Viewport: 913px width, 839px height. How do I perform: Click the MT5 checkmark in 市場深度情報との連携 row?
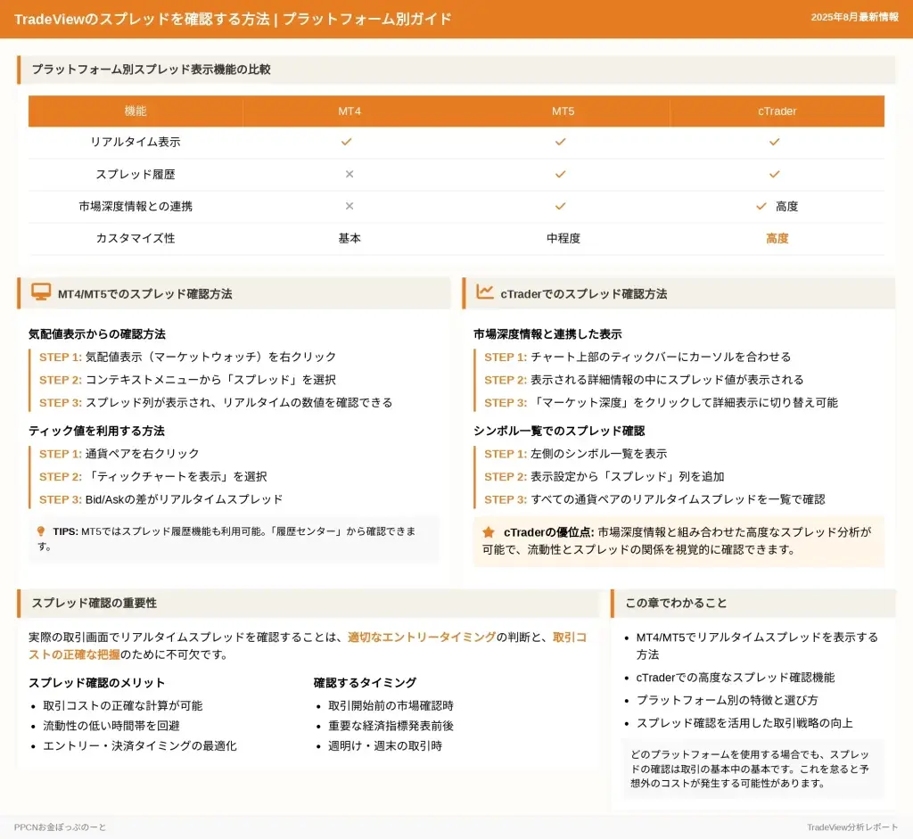point(561,206)
